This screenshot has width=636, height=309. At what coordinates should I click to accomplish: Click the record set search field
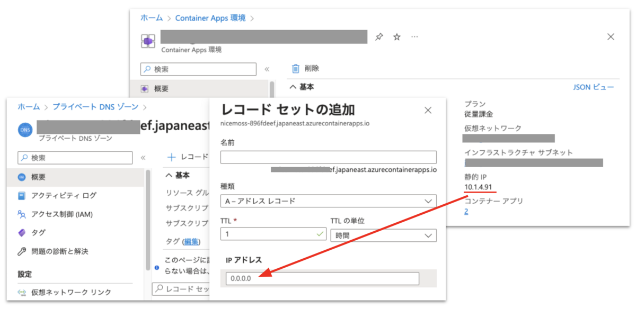(181, 289)
